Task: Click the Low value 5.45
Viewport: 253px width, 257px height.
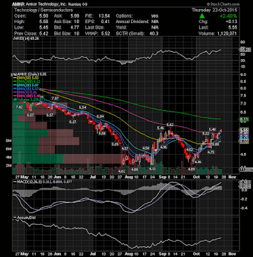Action: (x=44, y=28)
